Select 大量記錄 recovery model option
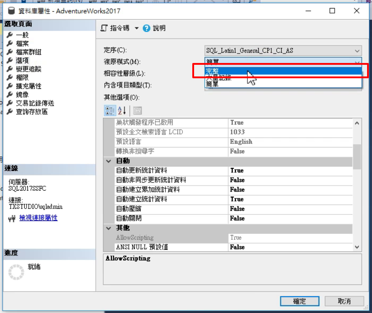The height and width of the screenshot is (313, 372). pos(283,77)
